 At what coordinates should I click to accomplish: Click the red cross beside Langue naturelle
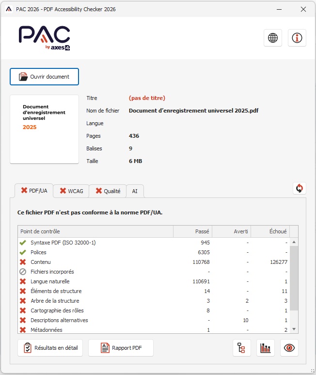23,281
